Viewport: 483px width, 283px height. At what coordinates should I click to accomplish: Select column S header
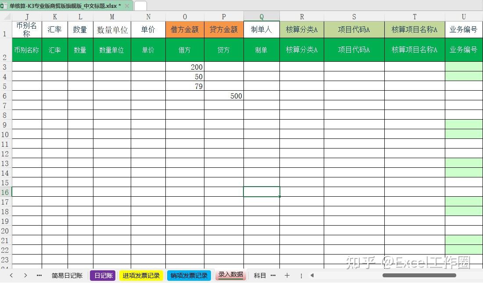point(354,17)
